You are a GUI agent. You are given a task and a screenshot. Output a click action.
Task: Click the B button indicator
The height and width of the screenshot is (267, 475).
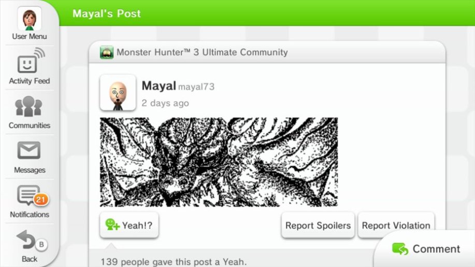point(41,244)
